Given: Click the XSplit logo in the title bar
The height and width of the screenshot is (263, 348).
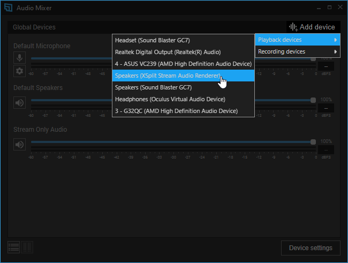Looking at the screenshot, I should click(8, 7).
